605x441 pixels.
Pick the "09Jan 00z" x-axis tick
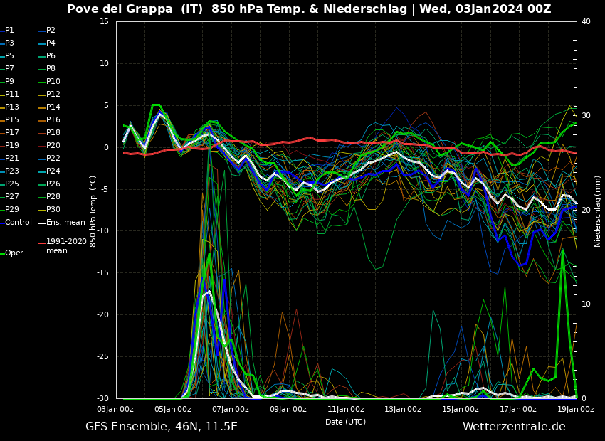point(288,410)
